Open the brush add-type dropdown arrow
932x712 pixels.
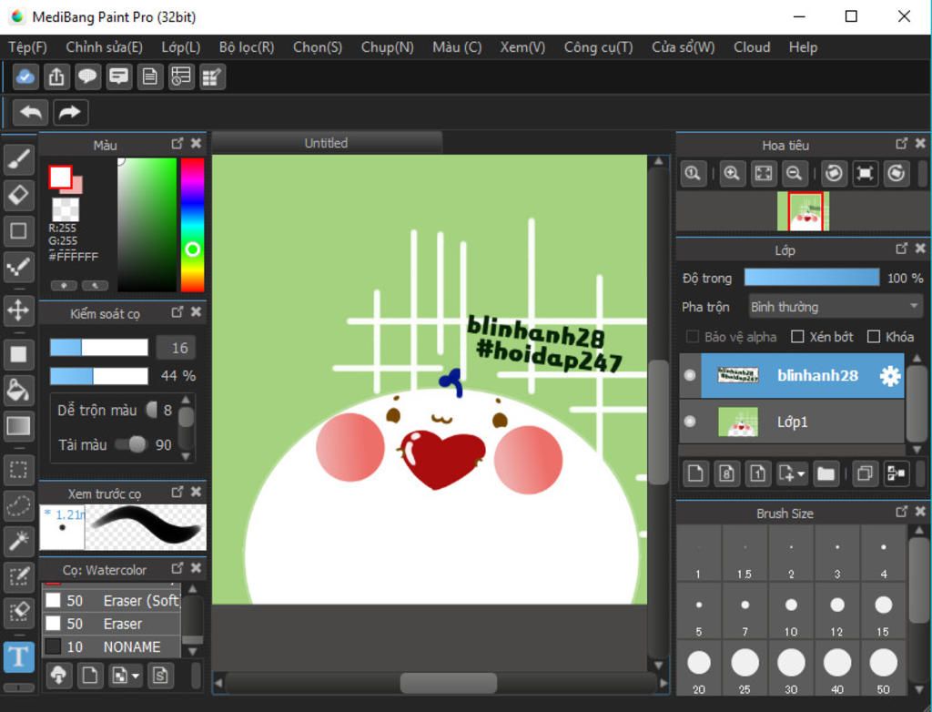pyautogui.click(x=136, y=676)
